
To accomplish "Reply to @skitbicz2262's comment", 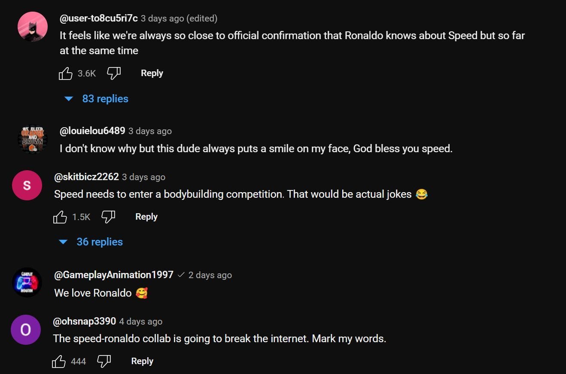I will pyautogui.click(x=146, y=217).
